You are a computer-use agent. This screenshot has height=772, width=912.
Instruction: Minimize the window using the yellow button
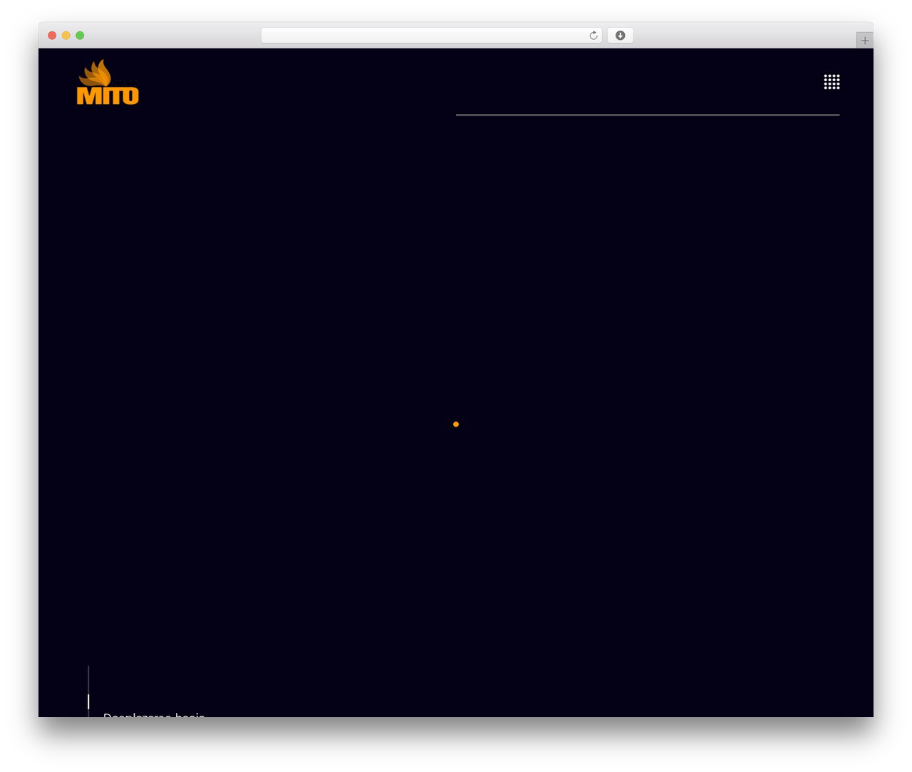coord(66,36)
